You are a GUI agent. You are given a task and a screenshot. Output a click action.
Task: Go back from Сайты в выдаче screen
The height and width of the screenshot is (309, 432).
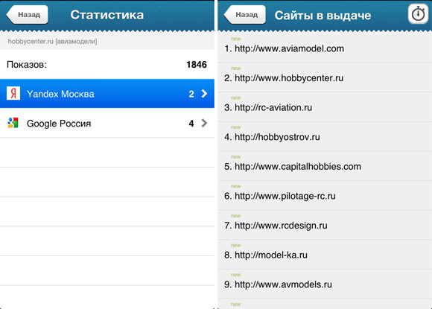[244, 15]
